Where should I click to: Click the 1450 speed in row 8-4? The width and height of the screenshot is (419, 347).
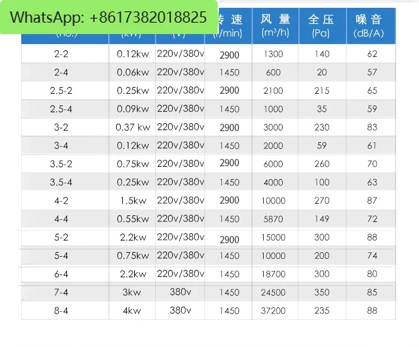point(229,311)
